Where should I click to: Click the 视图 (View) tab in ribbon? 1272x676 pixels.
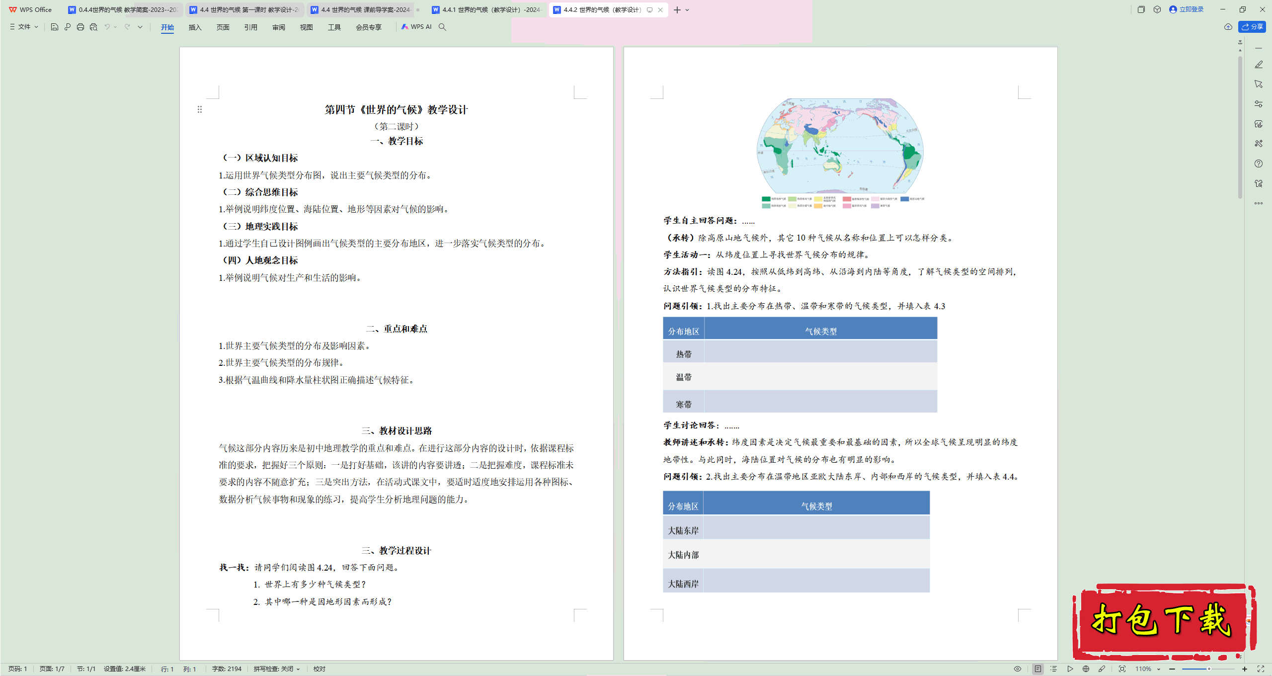(x=304, y=27)
